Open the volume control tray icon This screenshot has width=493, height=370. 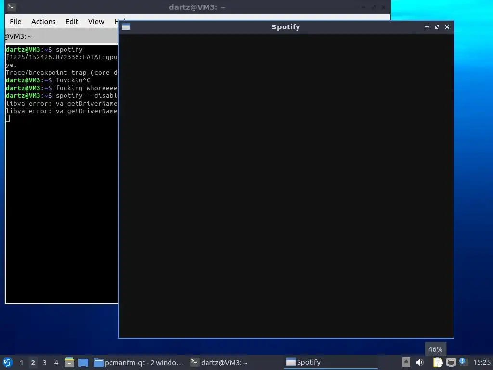click(x=420, y=362)
